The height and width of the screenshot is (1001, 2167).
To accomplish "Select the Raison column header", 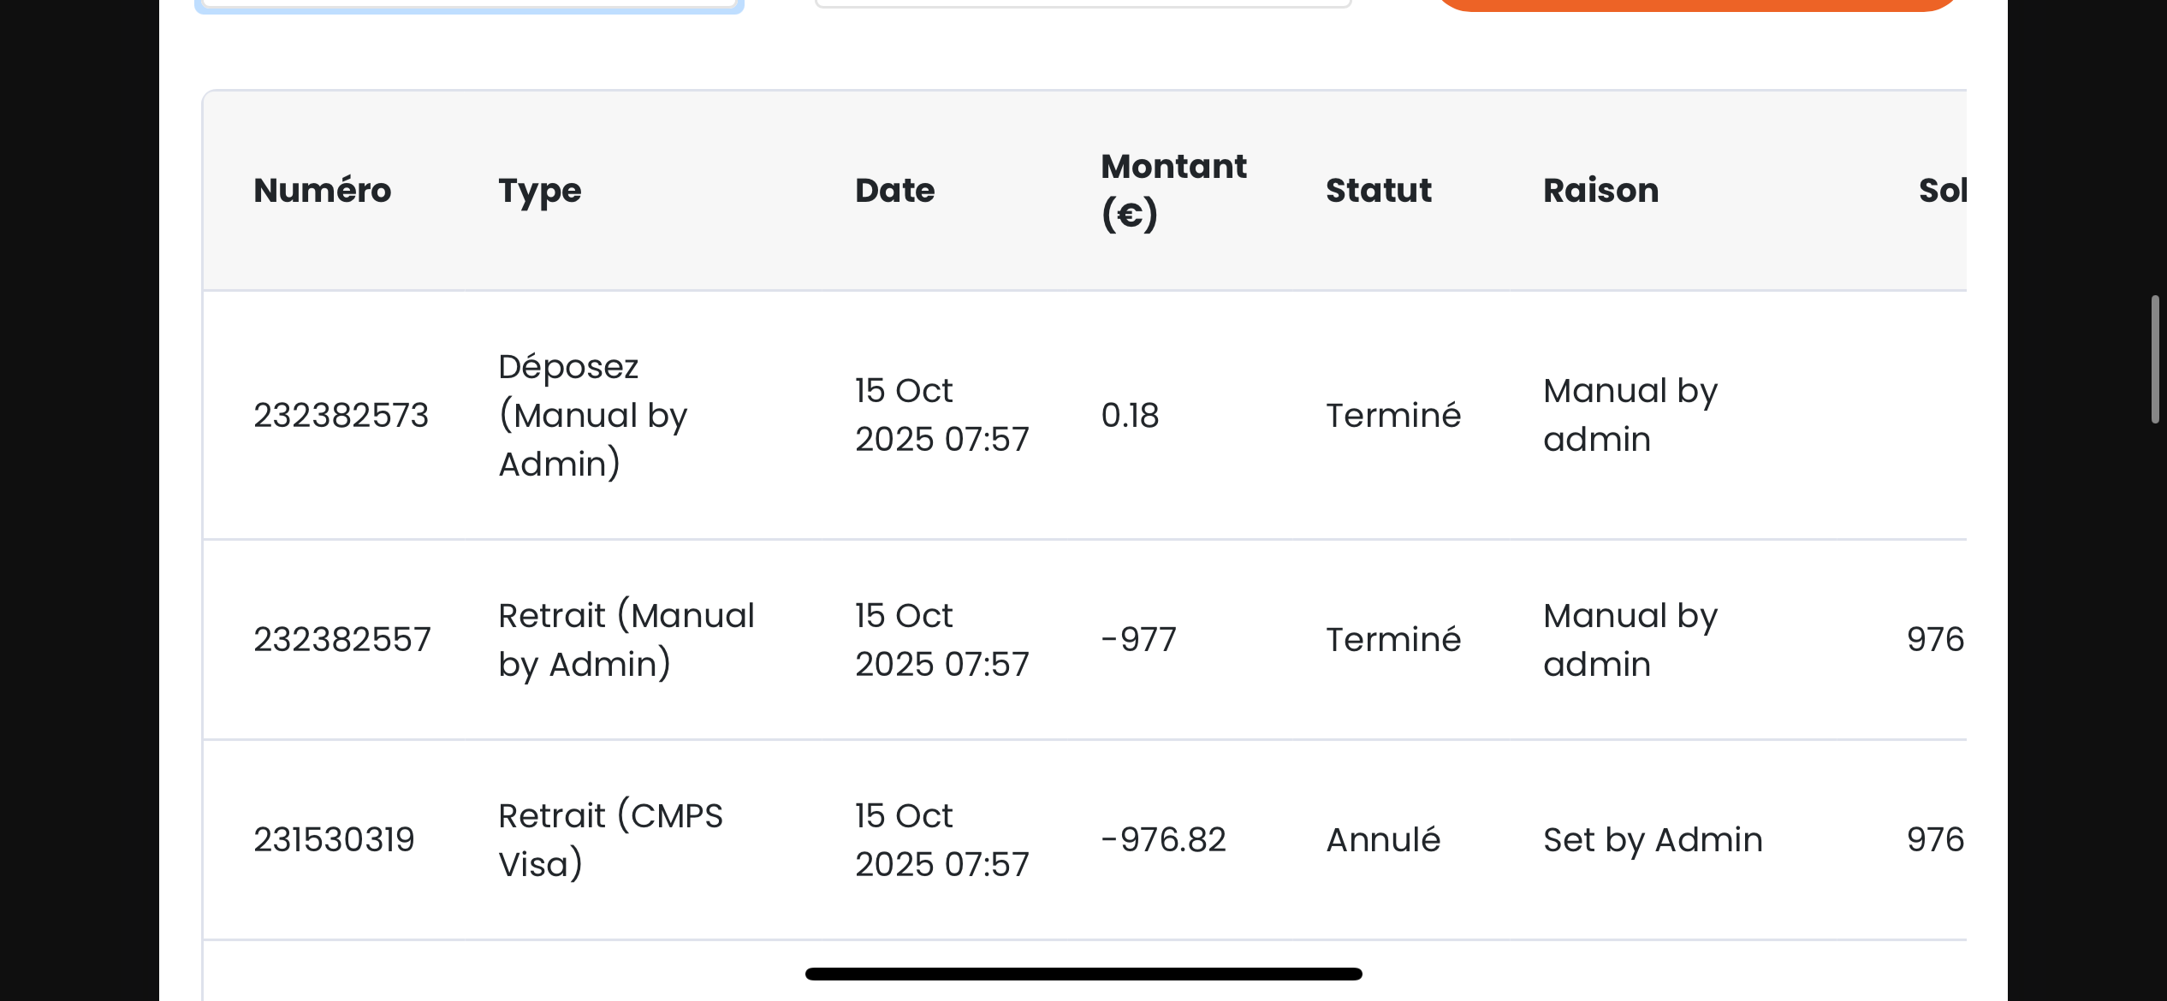I will pos(1600,190).
